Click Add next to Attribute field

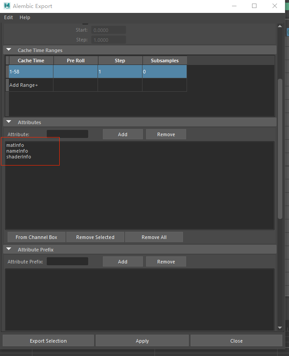click(x=122, y=134)
